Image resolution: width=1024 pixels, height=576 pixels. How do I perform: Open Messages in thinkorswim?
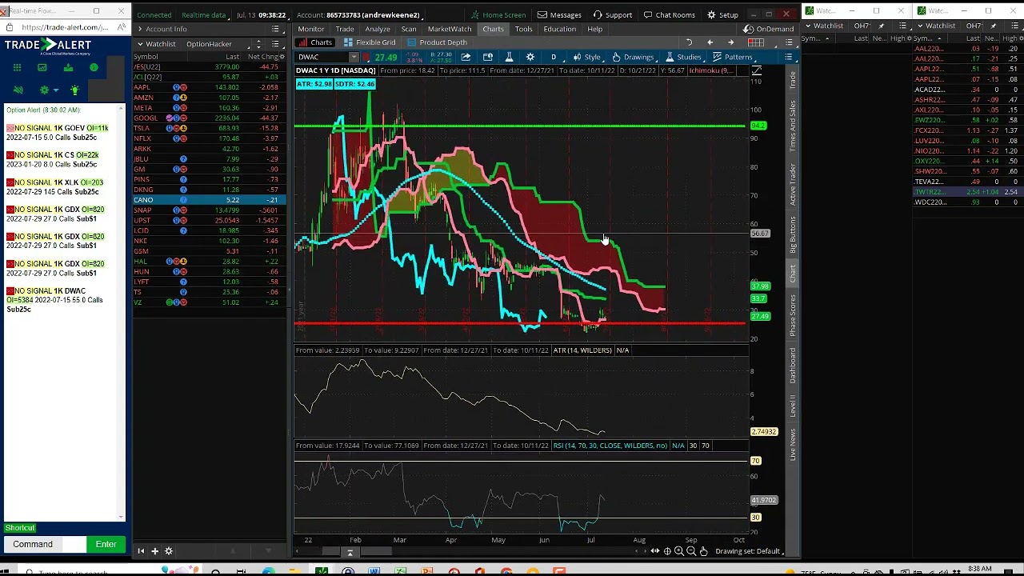[559, 14]
